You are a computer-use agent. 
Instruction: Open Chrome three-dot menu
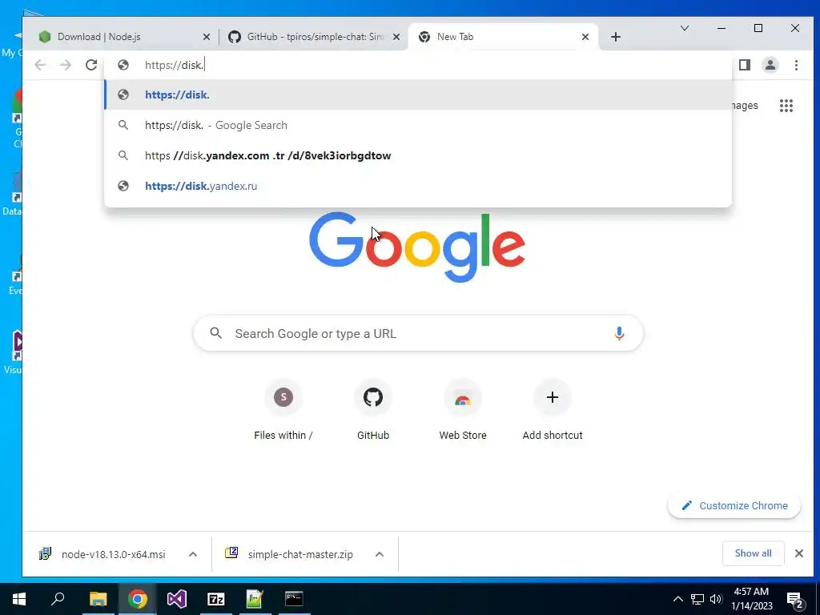[796, 65]
